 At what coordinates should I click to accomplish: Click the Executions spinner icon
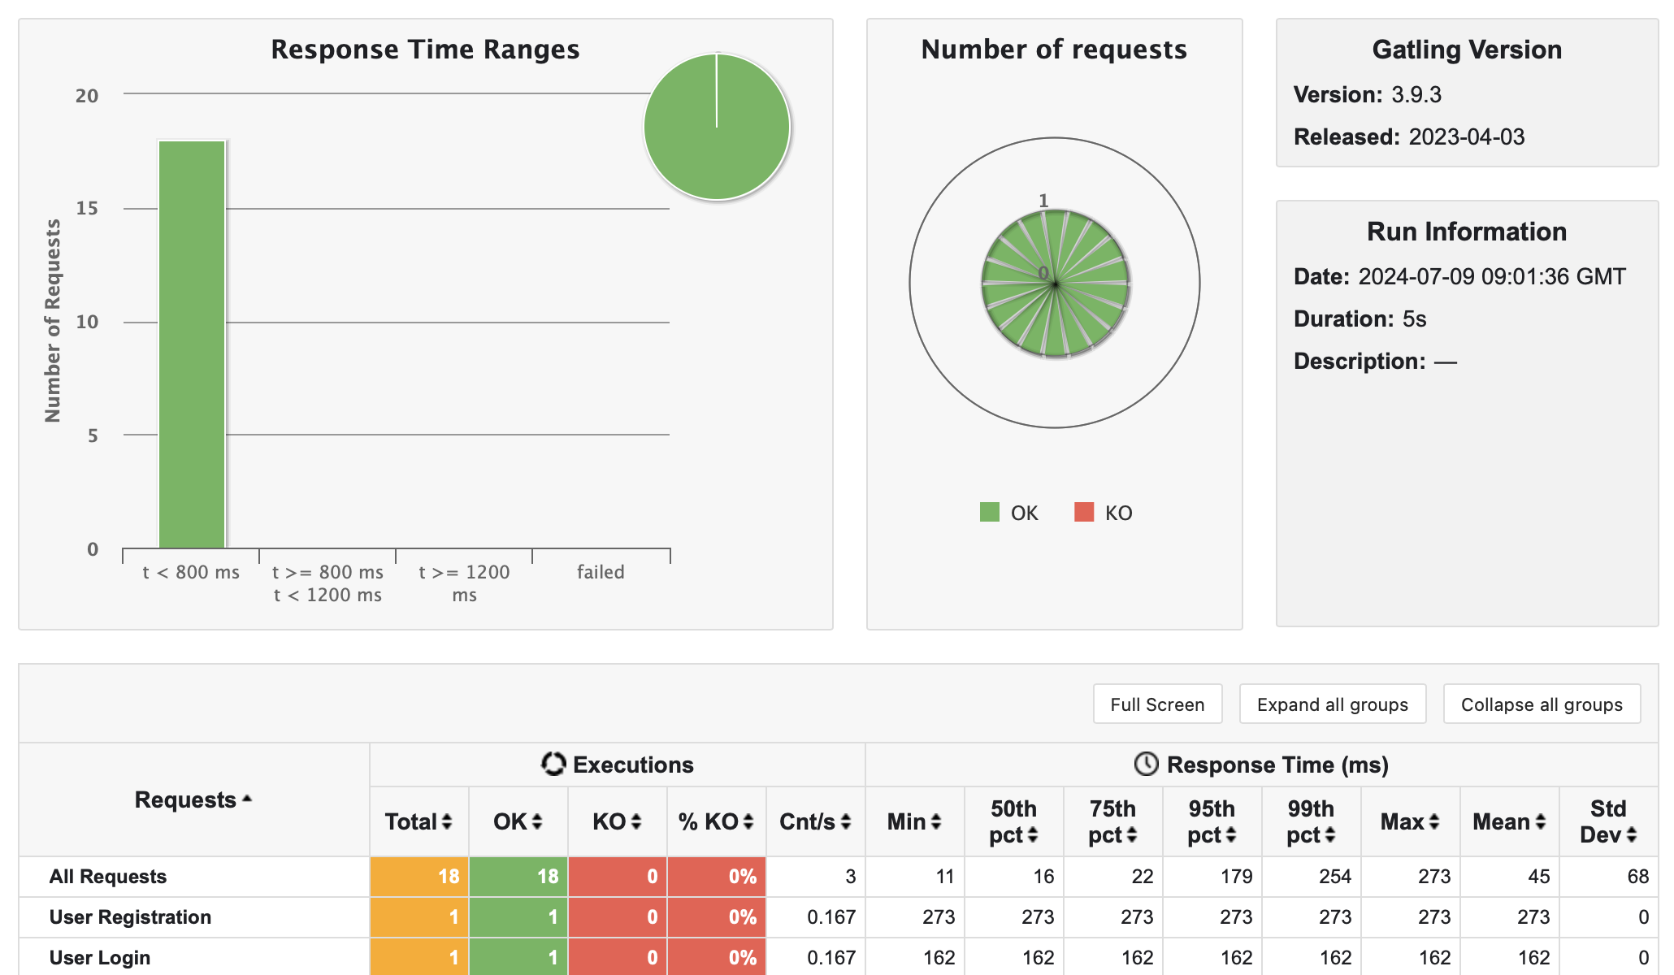[x=553, y=764]
